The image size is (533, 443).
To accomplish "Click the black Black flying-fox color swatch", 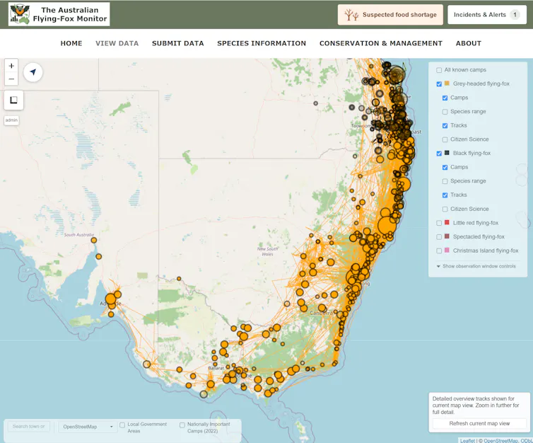I will point(447,153).
